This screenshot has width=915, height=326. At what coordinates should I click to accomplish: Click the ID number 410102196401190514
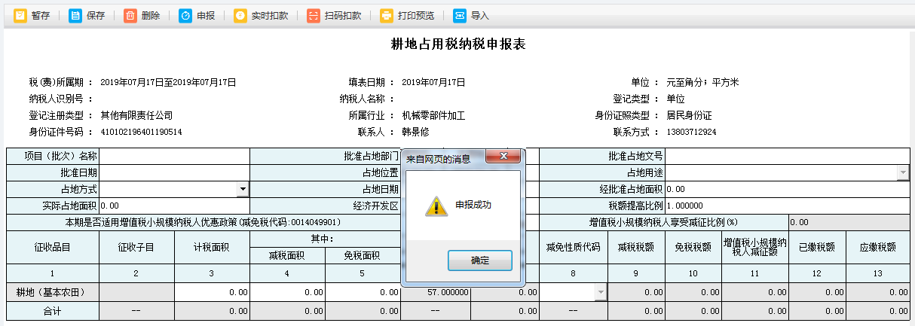(x=141, y=132)
